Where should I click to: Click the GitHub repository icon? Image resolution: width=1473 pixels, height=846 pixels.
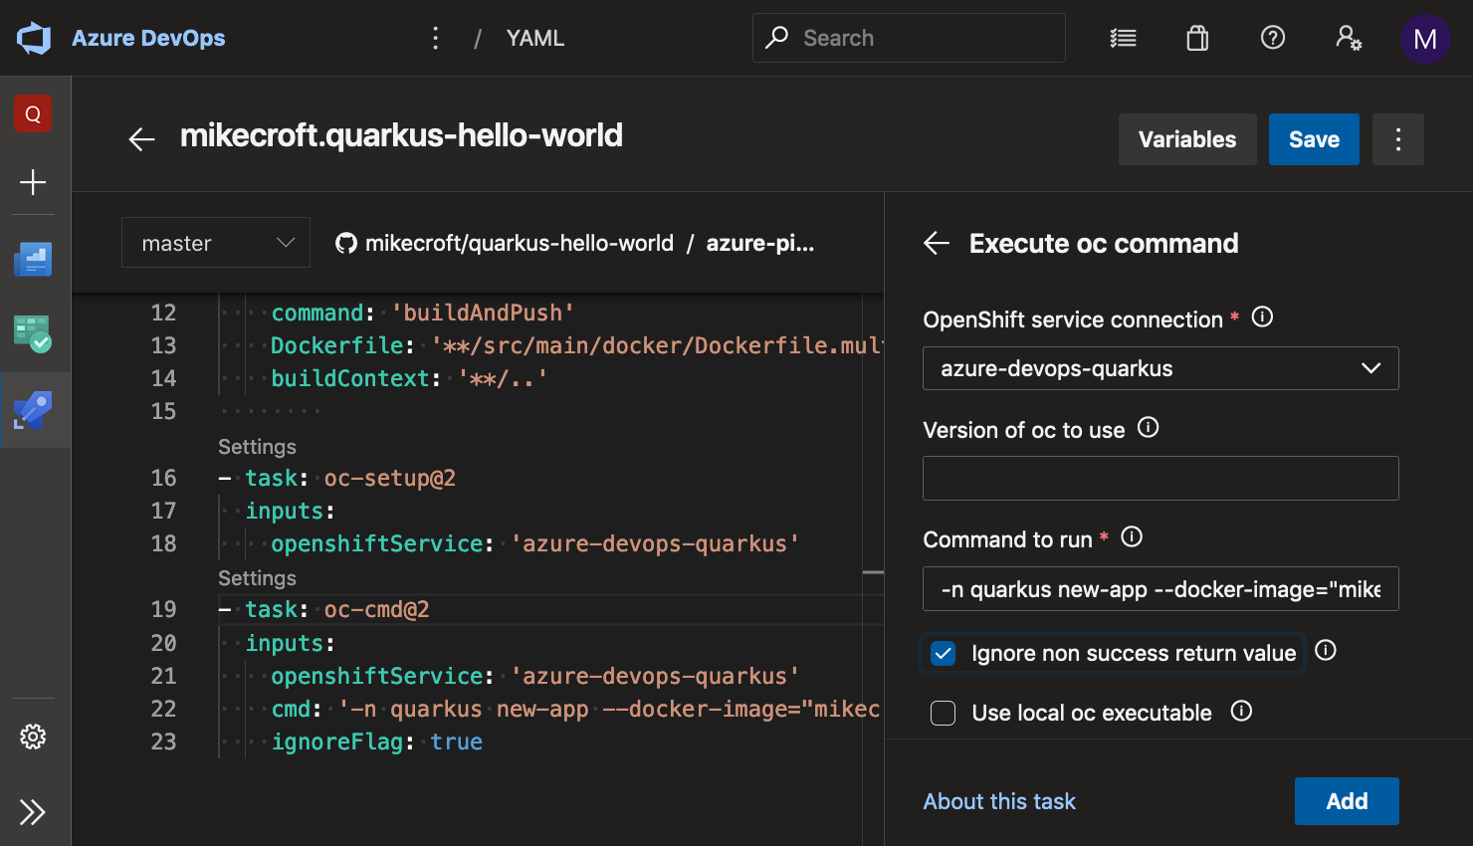tap(345, 243)
